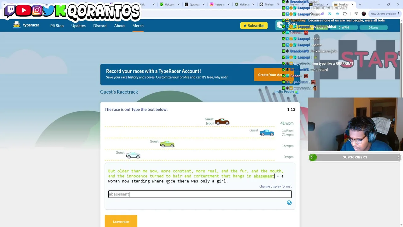Close the kick.com browser tab
The image size is (403, 227).
179,4
